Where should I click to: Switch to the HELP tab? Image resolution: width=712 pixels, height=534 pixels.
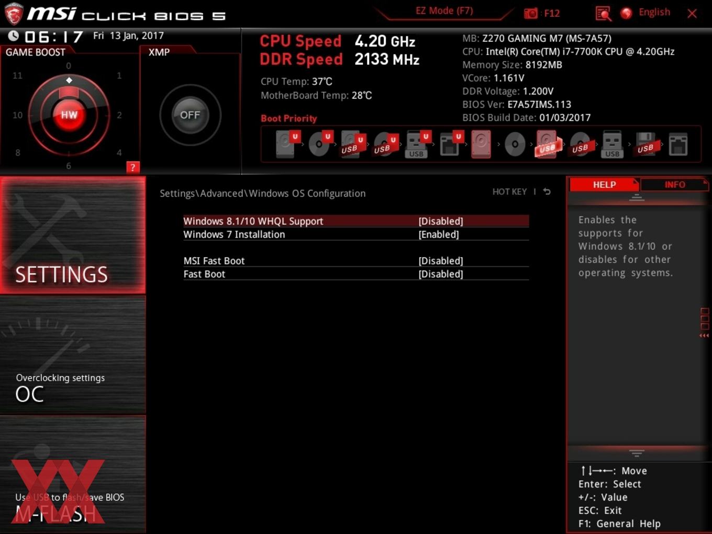(x=604, y=185)
